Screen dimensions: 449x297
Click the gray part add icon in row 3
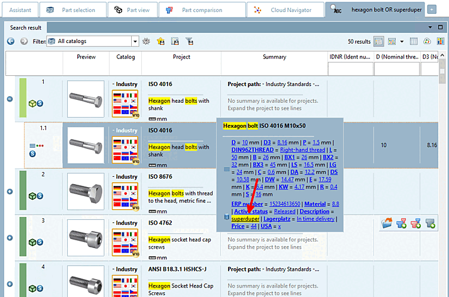[x=430, y=223]
